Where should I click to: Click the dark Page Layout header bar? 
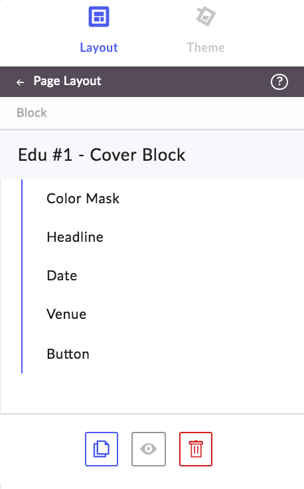[x=152, y=82]
